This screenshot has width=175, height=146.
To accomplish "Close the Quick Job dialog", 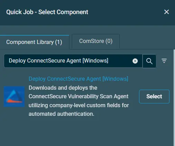I will (166, 12).
